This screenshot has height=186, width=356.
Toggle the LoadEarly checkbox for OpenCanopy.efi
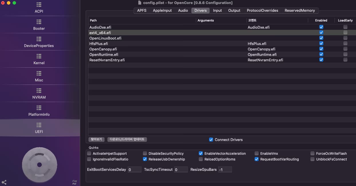tap(345, 49)
